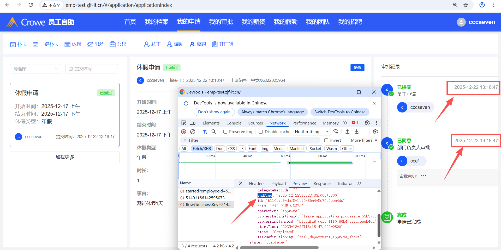Screen dimensions: 501x250
Task: Open the 我的审批 navigation menu item
Action: tap(221, 22)
